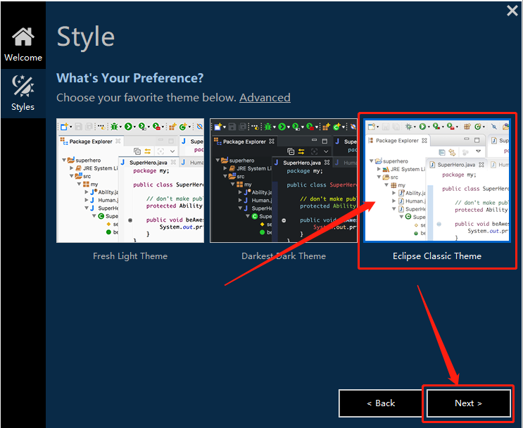Viewport: 523px width, 428px height.
Task: Click green Run icon in classic preview
Action: point(422,127)
